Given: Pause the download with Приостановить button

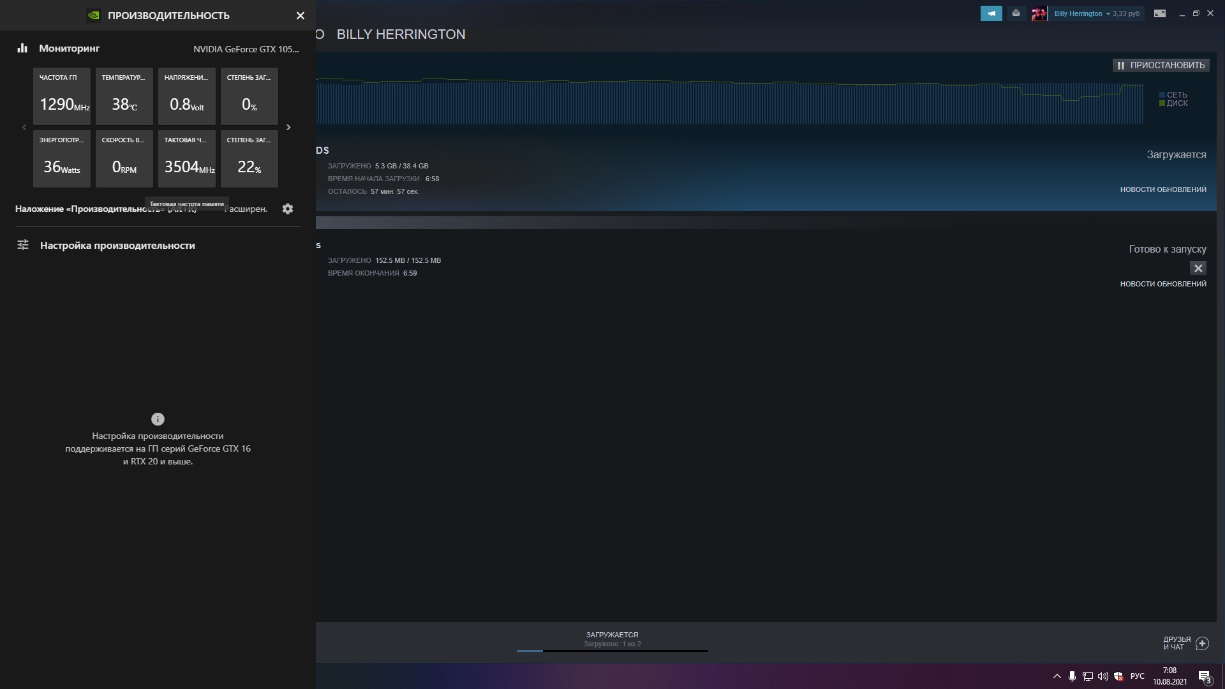Looking at the screenshot, I should click(x=1161, y=65).
